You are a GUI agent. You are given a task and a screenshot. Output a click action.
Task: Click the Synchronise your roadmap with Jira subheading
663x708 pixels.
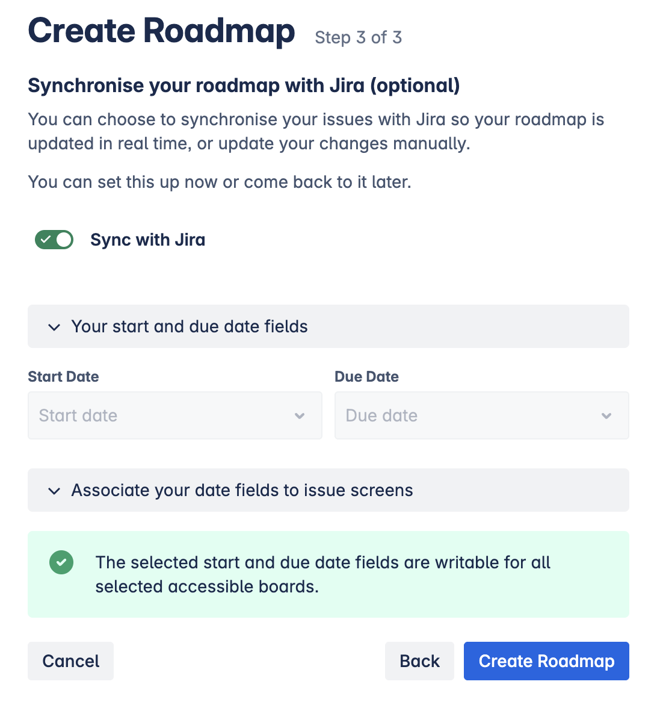[244, 85]
